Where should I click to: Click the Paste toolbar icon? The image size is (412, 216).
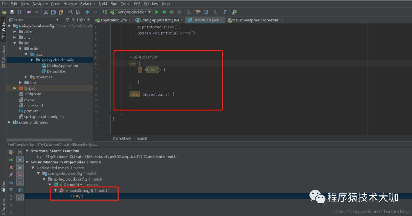click(x=61, y=12)
